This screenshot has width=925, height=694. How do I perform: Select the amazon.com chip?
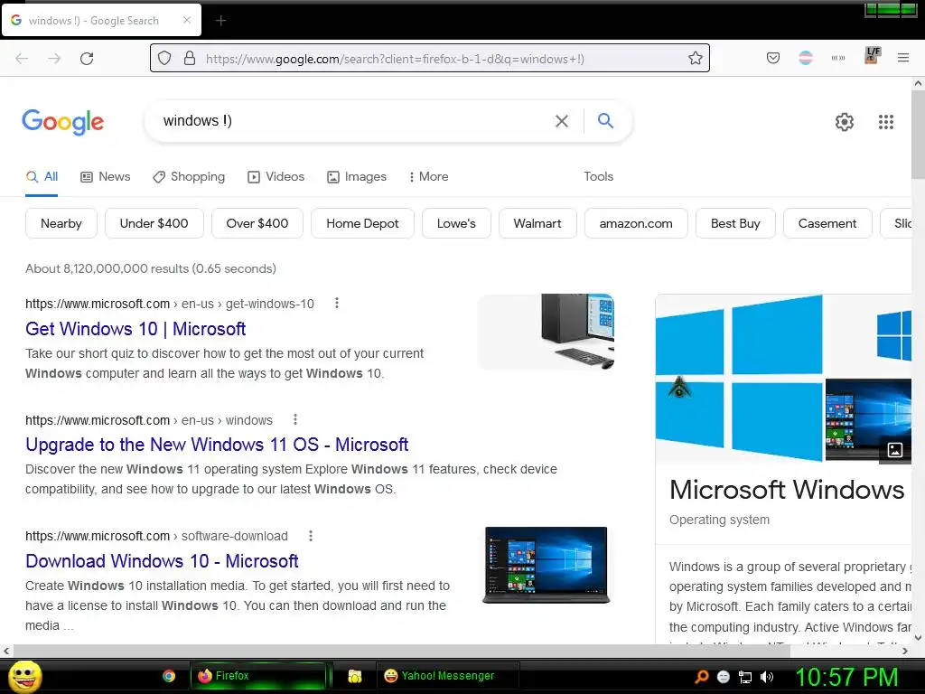[636, 223]
